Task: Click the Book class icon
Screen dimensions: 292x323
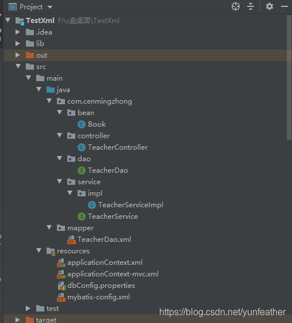Action: [x=82, y=124]
